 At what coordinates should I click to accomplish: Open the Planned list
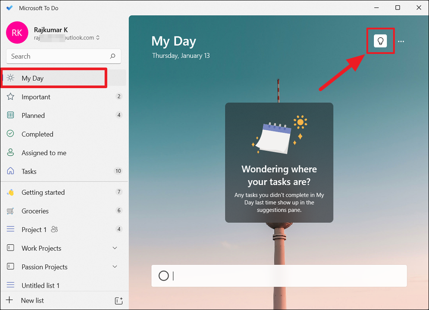pos(64,115)
